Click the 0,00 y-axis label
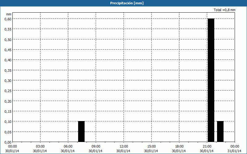247x154 pixels. (8, 142)
